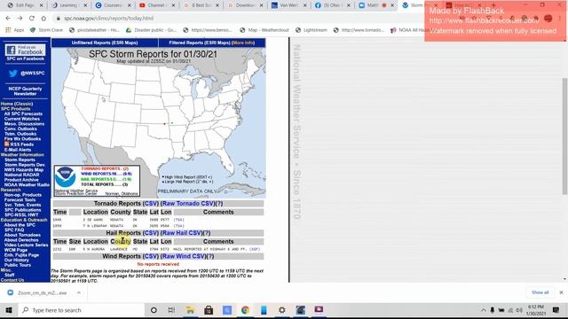Open the @NWSSPC Twitter bird icon

[x=13, y=74]
